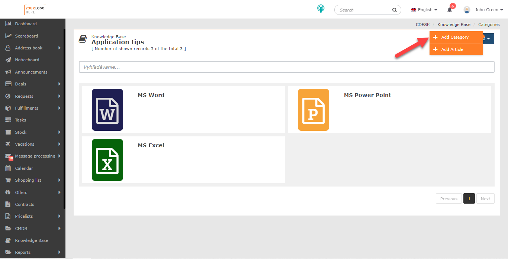Viewport: 508px width, 259px height.
Task: Click the Scoreboard line-chart icon
Action: [8, 36]
